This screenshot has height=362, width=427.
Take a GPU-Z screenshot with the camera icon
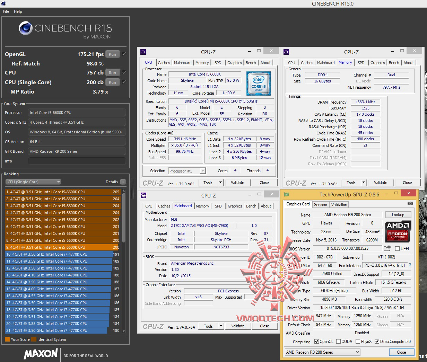[x=410, y=204]
